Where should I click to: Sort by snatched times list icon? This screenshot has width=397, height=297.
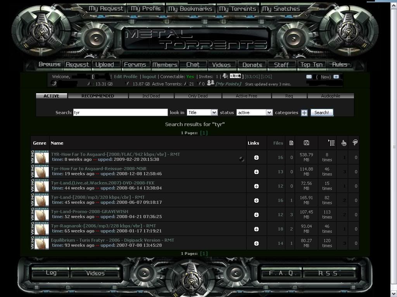(331, 143)
